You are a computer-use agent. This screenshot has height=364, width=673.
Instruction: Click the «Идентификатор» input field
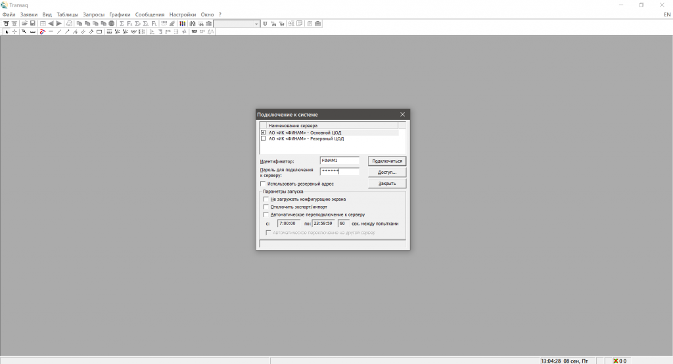coord(339,161)
